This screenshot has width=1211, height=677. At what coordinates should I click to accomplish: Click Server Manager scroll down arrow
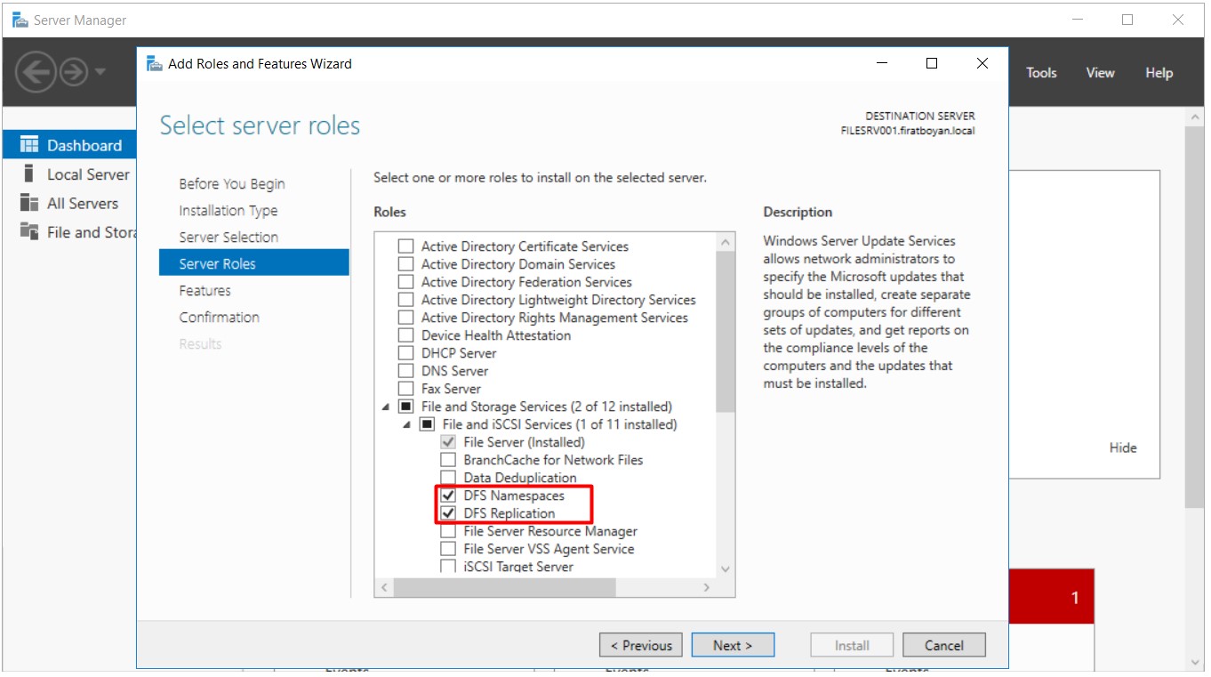(1195, 662)
